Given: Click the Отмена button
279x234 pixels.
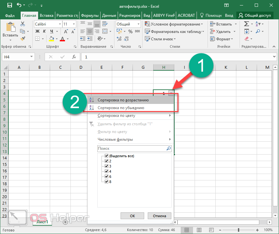Looking at the screenshot, I should 159,216.
